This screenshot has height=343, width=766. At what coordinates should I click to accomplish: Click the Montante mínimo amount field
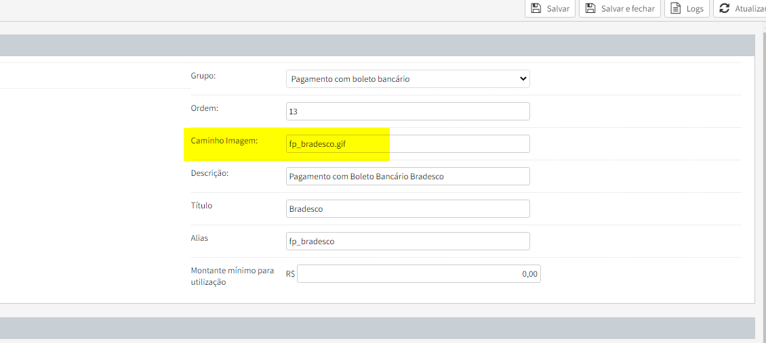[x=419, y=274]
